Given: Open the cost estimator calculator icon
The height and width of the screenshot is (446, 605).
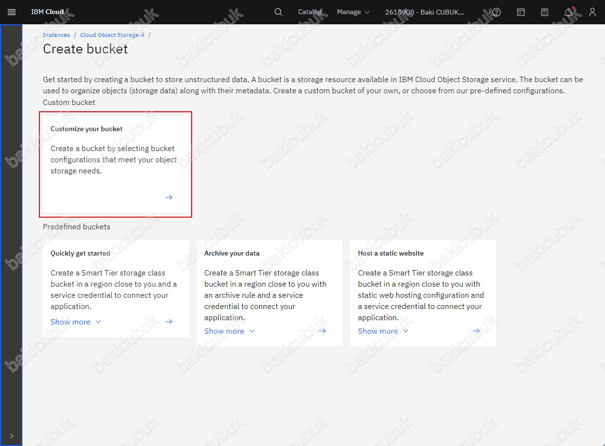Looking at the screenshot, I should pos(545,12).
